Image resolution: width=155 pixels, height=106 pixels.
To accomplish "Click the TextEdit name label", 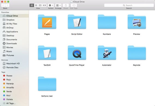I will click(x=47, y=65).
